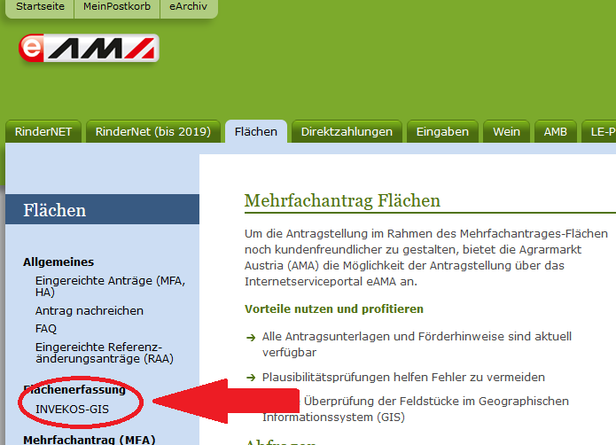Click the Antrag nachreichen sidebar link
Image resolution: width=616 pixels, height=445 pixels.
pos(89,311)
